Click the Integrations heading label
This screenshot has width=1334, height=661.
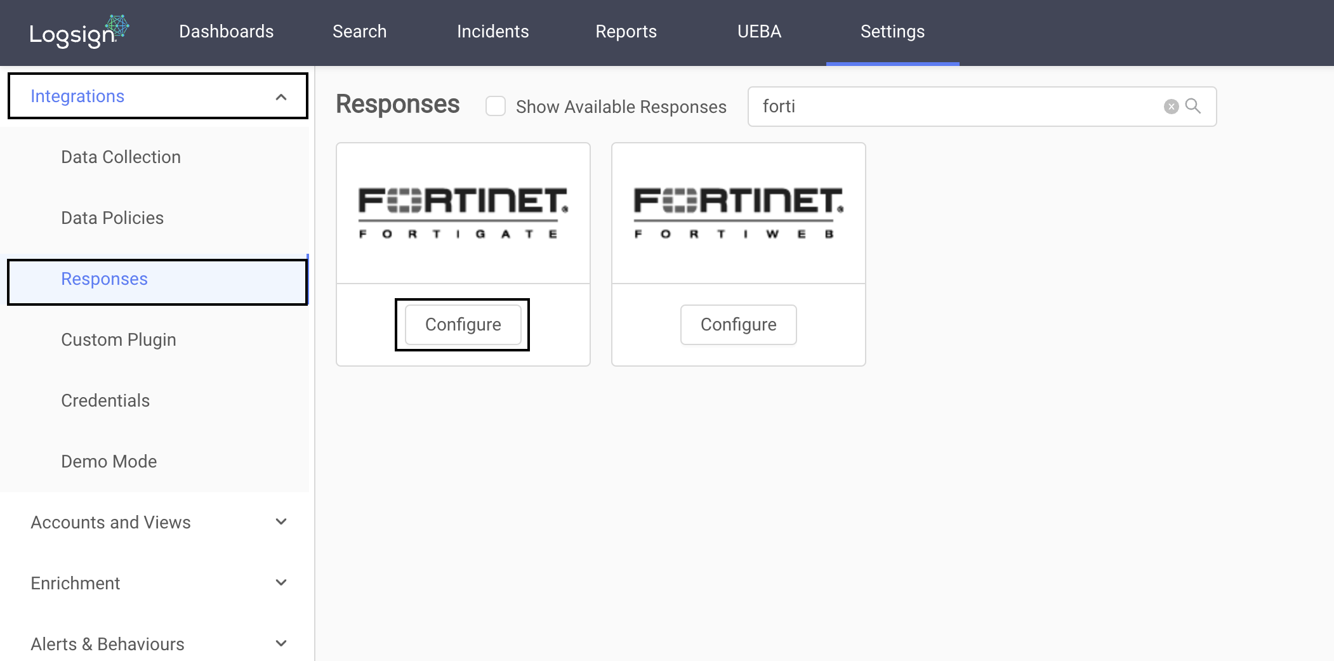coord(77,96)
